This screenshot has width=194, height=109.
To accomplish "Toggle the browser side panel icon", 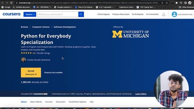I will coord(185,3).
